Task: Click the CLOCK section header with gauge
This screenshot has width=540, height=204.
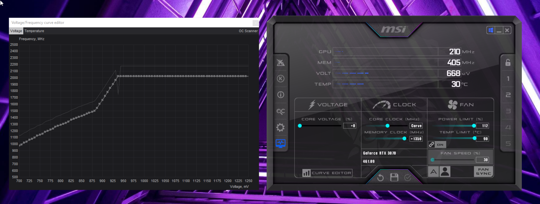Action: (x=394, y=105)
